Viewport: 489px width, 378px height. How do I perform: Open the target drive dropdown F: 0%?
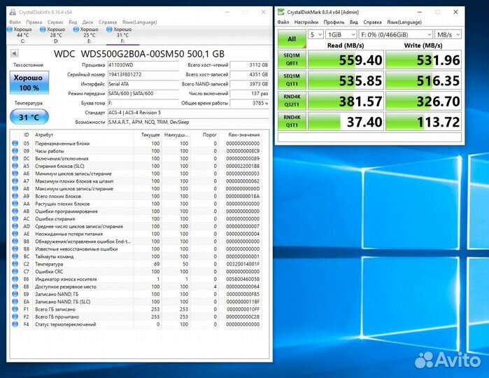396,34
